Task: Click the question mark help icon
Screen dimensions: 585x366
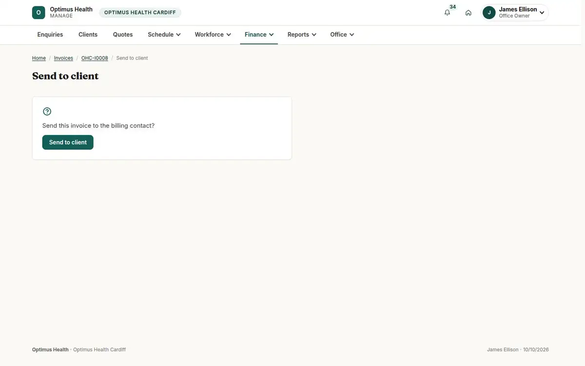Action: click(47, 111)
